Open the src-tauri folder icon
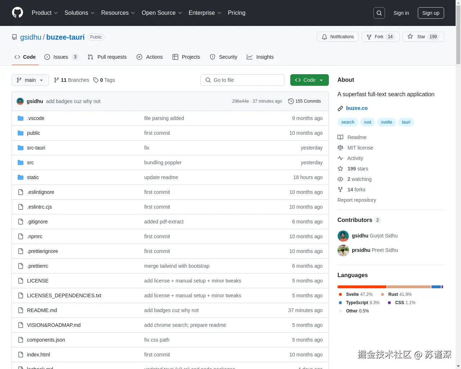 tap(21, 148)
